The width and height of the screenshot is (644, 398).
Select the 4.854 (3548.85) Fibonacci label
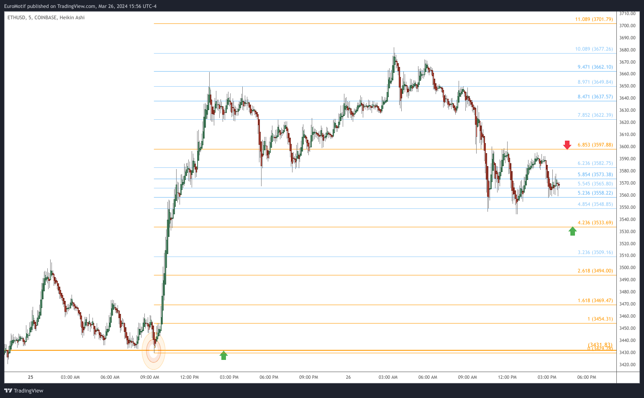pos(595,204)
